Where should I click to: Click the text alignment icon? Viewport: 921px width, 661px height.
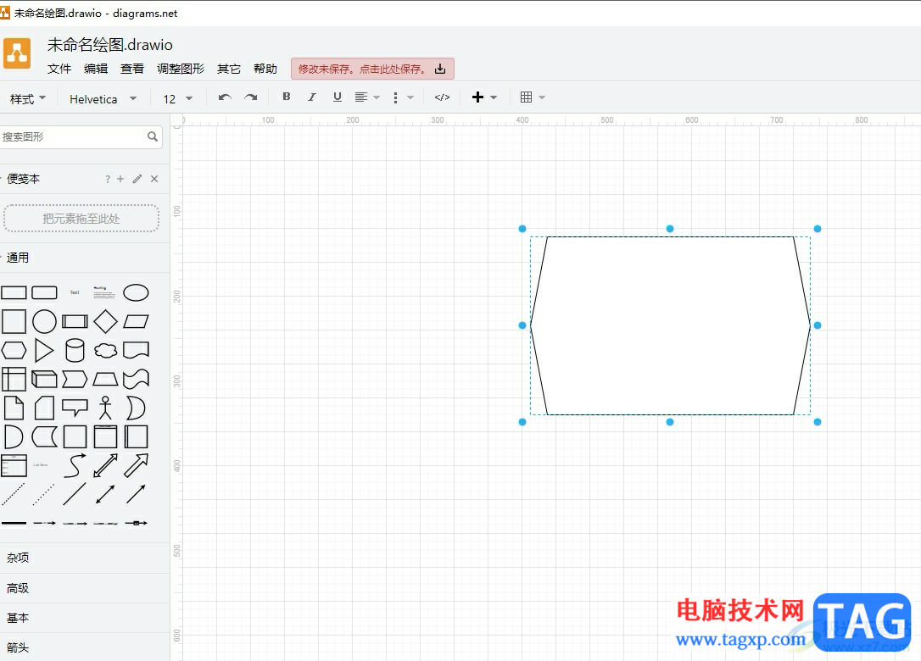point(361,97)
